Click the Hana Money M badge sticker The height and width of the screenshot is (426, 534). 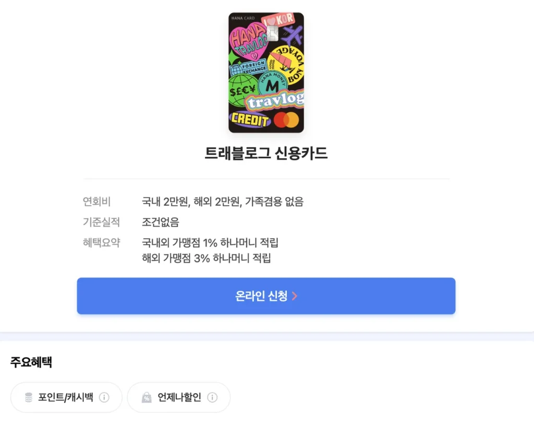coord(272,84)
